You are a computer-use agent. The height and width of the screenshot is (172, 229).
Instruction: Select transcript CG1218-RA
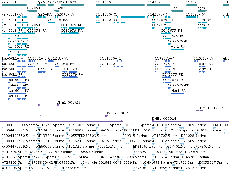click(x=51, y=23)
